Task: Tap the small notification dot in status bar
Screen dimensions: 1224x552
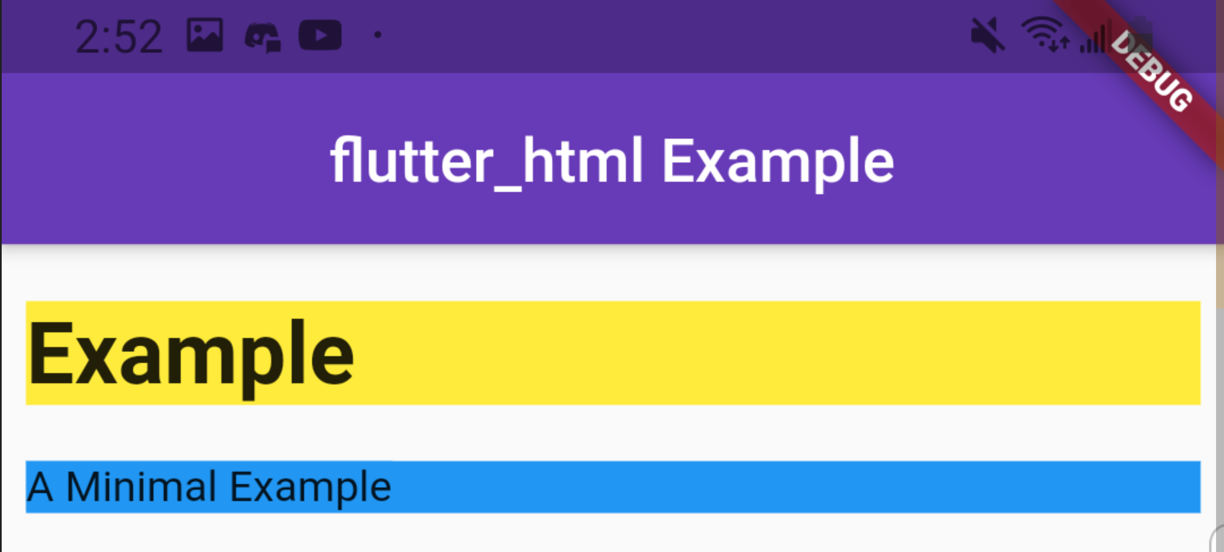Action: point(377,35)
